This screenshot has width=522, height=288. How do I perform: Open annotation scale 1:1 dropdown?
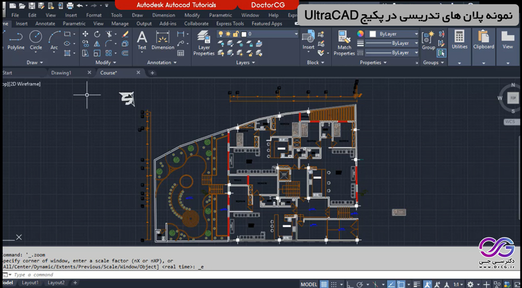coord(458,284)
